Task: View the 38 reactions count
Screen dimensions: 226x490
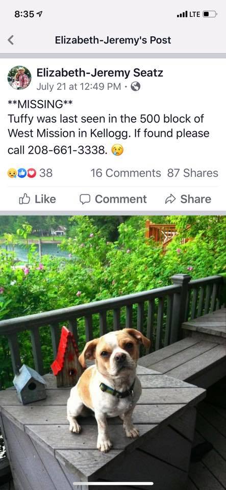Action: click(x=46, y=173)
